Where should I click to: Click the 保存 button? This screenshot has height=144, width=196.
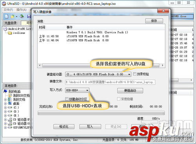tap(154, 21)
